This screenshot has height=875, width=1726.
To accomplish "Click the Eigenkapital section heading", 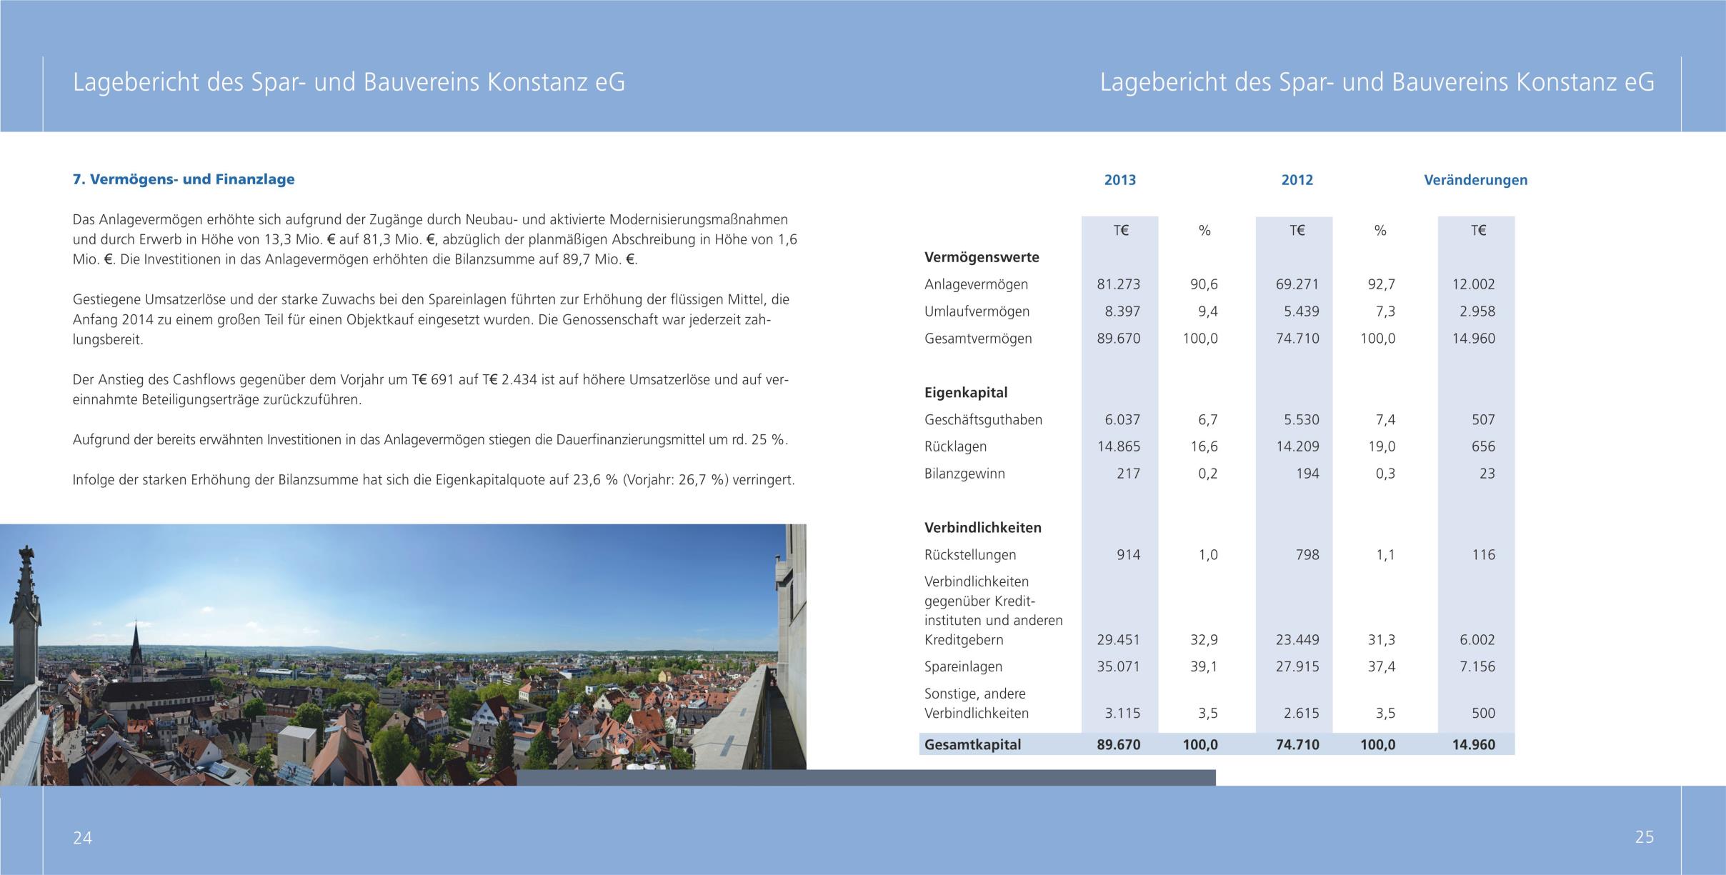I will coord(966,393).
